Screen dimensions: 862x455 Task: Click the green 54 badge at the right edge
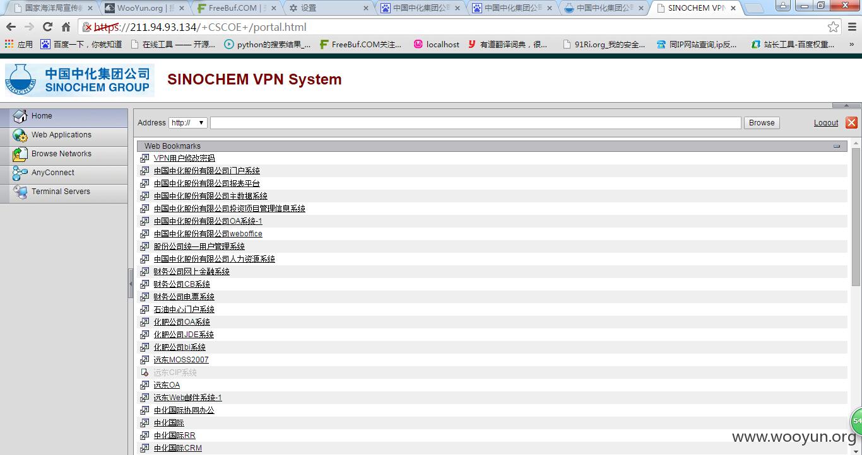point(856,420)
